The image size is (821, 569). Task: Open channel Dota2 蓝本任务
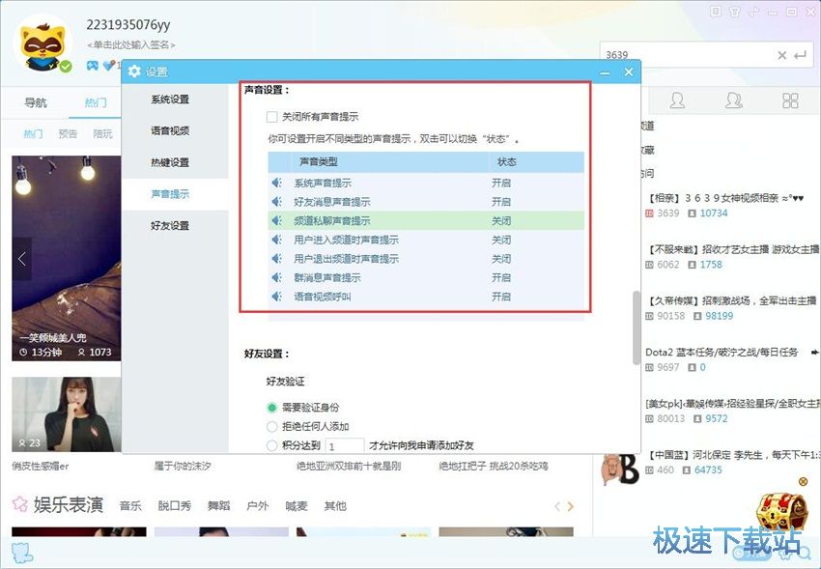(x=722, y=353)
